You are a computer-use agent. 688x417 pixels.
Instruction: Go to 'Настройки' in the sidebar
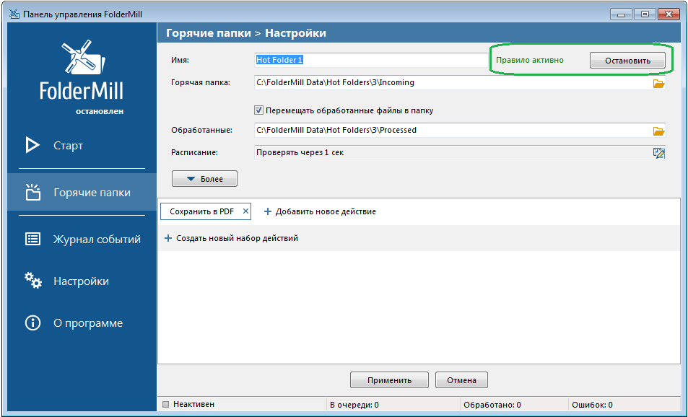point(81,281)
